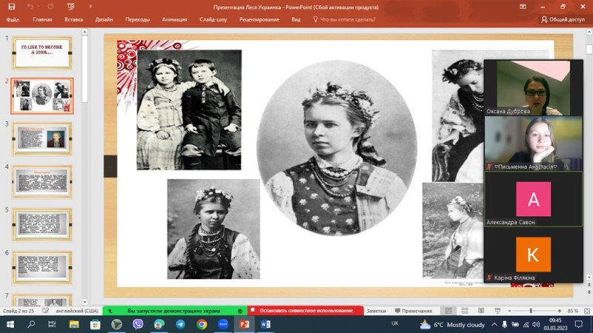593x333 pixels.
Task: Switch to the Вставка tab
Action: 73,20
